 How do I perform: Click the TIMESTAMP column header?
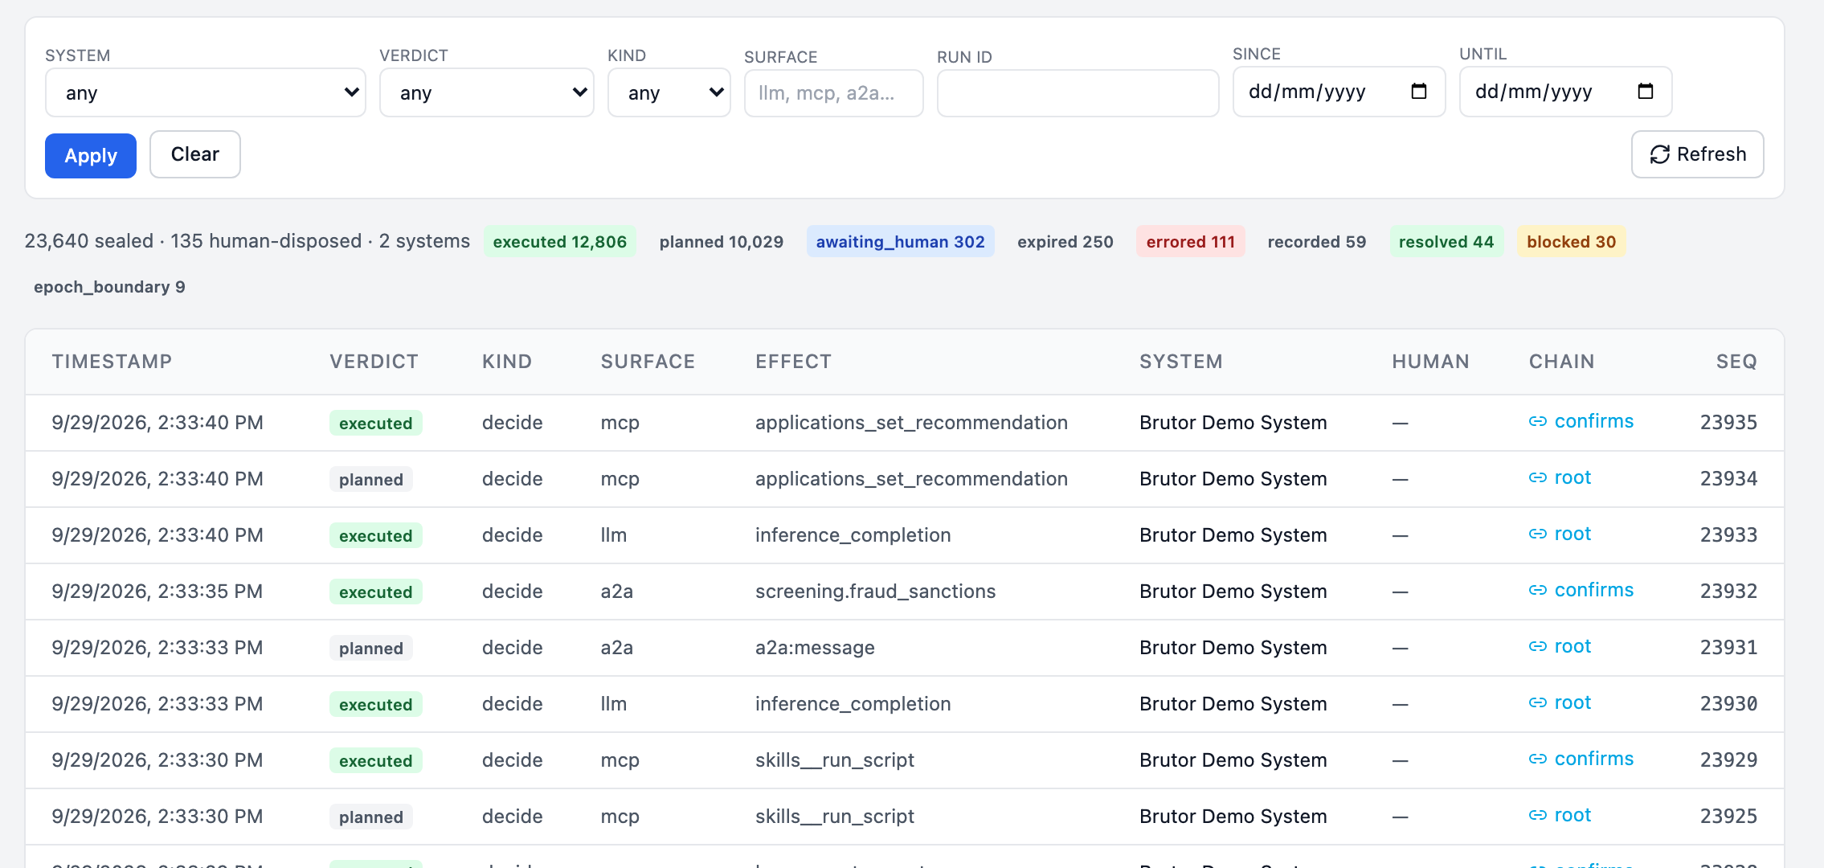tap(112, 362)
